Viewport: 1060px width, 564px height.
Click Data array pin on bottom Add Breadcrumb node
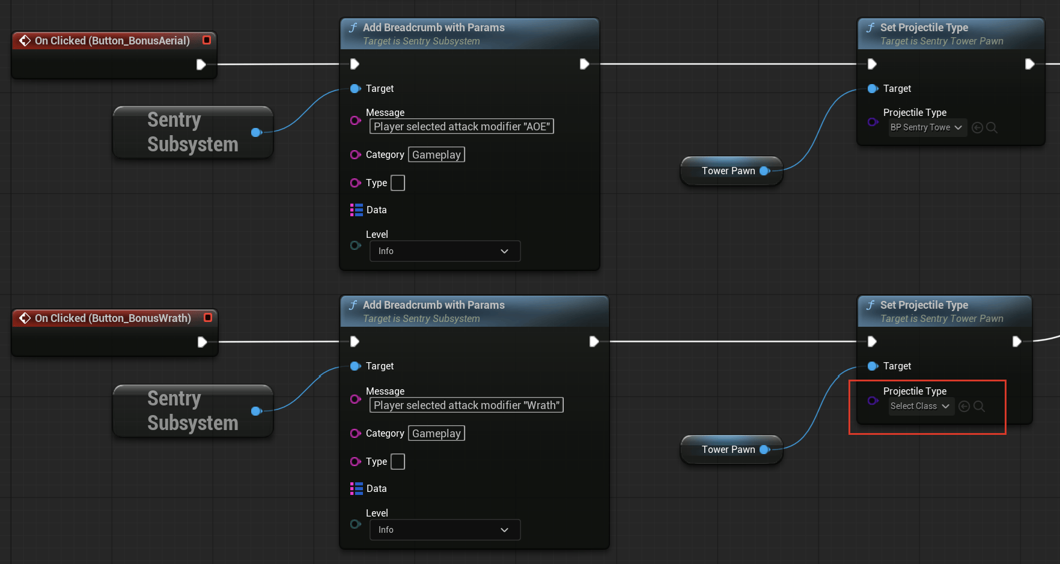(356, 488)
